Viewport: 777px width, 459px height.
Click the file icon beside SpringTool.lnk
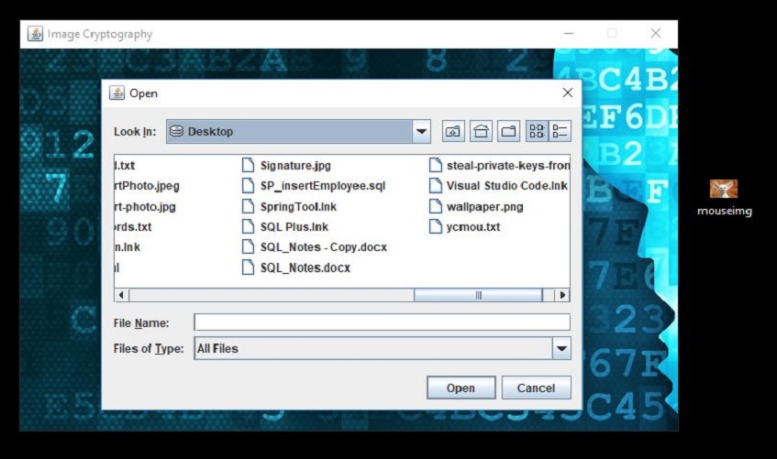[248, 206]
